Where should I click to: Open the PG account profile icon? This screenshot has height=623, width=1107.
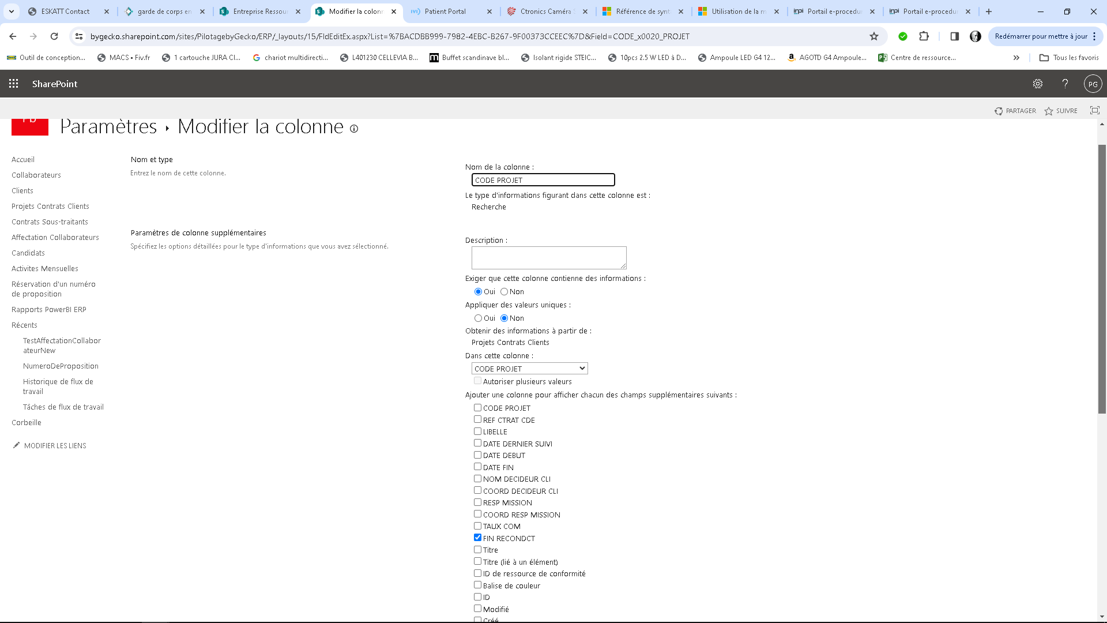(x=1093, y=84)
